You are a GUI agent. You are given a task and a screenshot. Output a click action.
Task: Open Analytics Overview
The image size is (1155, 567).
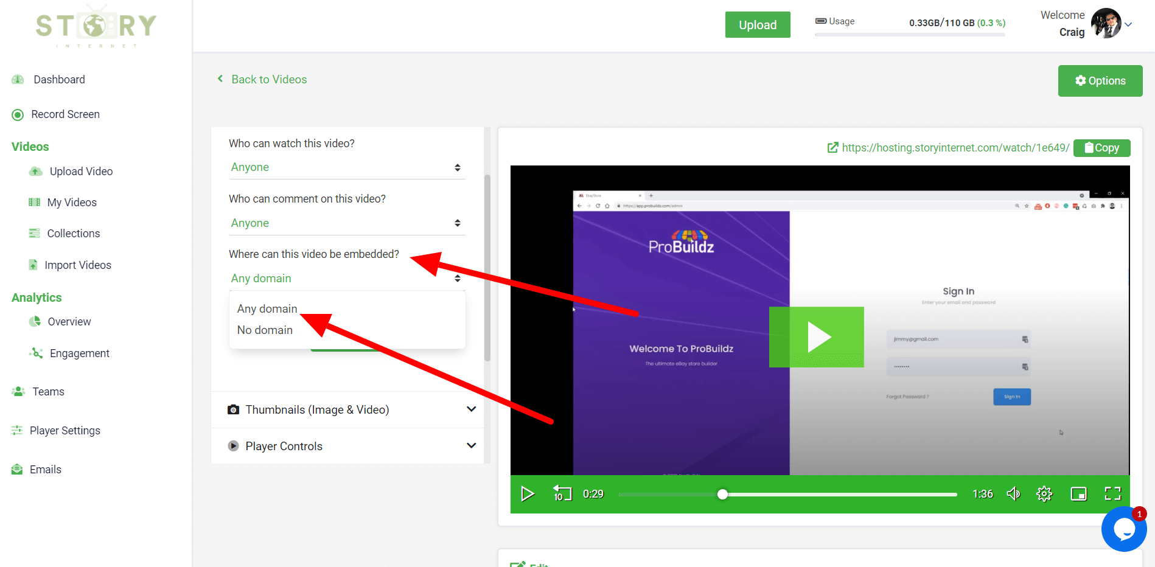point(69,322)
